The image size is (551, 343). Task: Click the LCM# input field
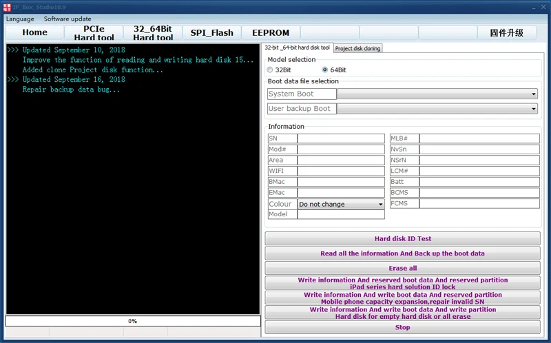(479, 171)
